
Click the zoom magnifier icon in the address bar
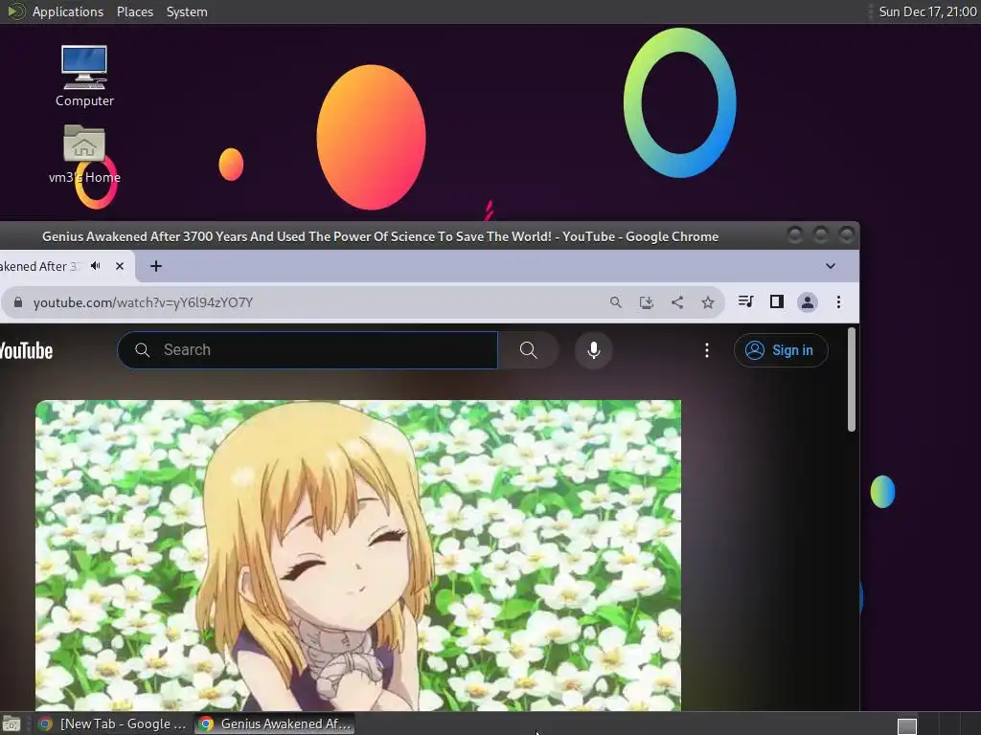coord(616,302)
